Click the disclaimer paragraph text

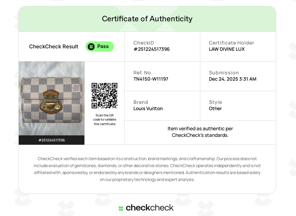click(x=147, y=169)
